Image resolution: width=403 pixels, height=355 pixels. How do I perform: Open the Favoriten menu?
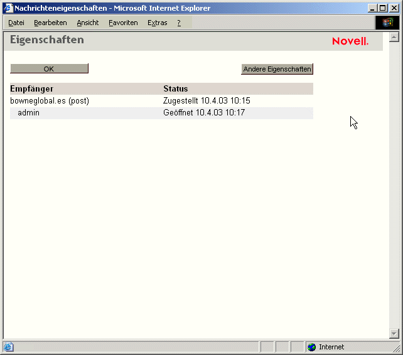pos(123,23)
